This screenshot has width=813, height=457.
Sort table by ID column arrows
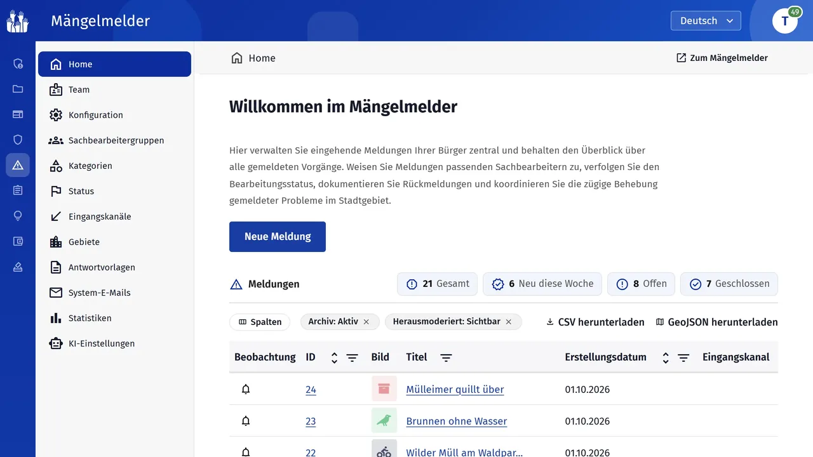click(x=334, y=358)
